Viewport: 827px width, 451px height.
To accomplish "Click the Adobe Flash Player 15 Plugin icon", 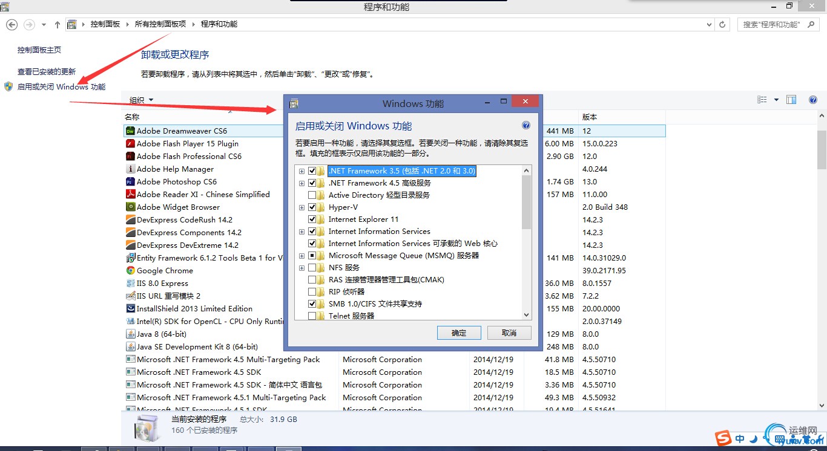I will [x=130, y=143].
